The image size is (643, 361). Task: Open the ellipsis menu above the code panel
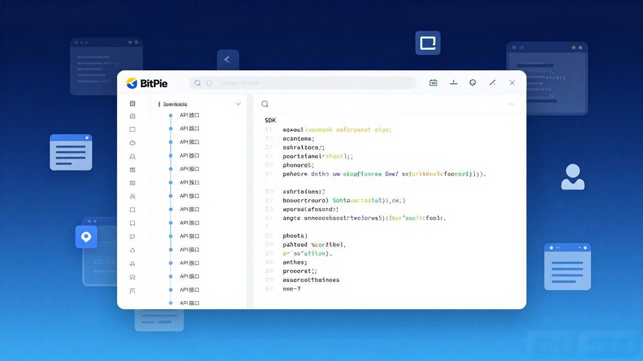(512, 104)
